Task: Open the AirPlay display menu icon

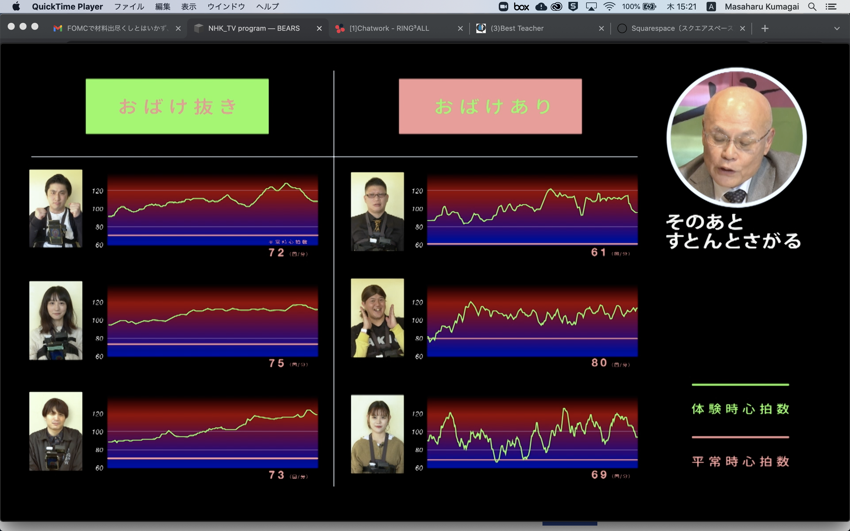Action: (x=591, y=7)
